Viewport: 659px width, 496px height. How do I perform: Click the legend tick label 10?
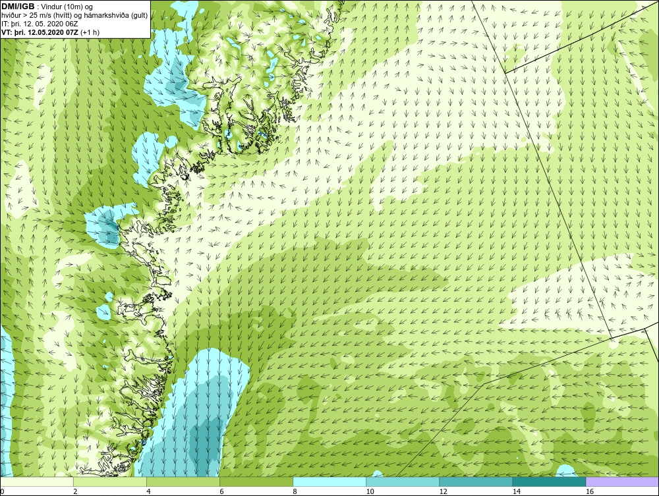click(x=370, y=491)
